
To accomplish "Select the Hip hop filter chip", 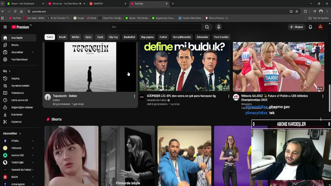I will click(x=113, y=37).
